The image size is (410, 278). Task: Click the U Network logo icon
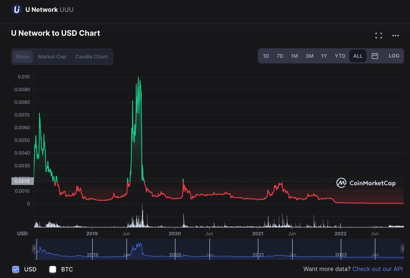(17, 9)
